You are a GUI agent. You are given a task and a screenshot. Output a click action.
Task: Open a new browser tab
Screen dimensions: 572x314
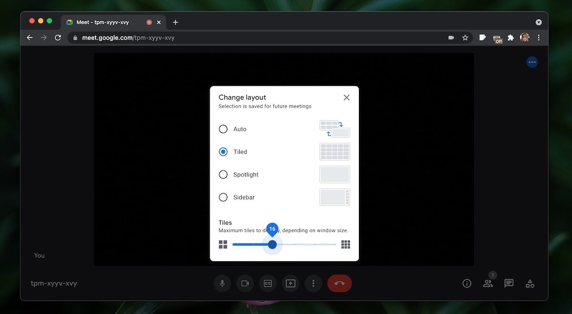click(x=175, y=22)
